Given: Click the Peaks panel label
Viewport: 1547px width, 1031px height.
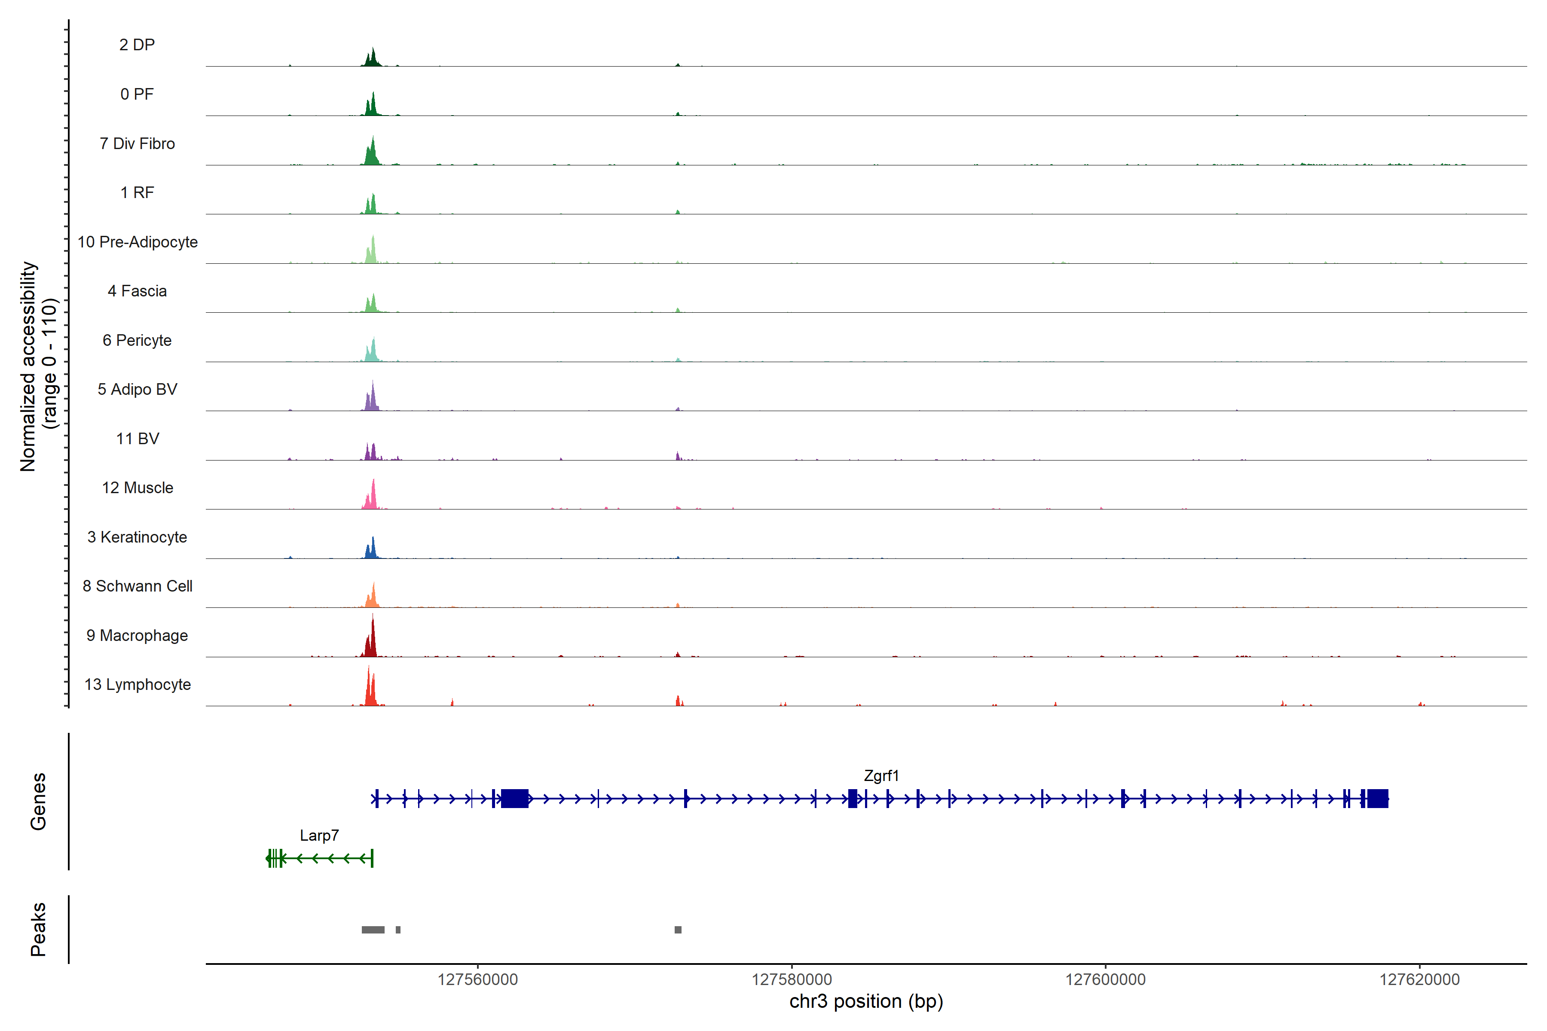Looking at the screenshot, I should pos(38,929).
